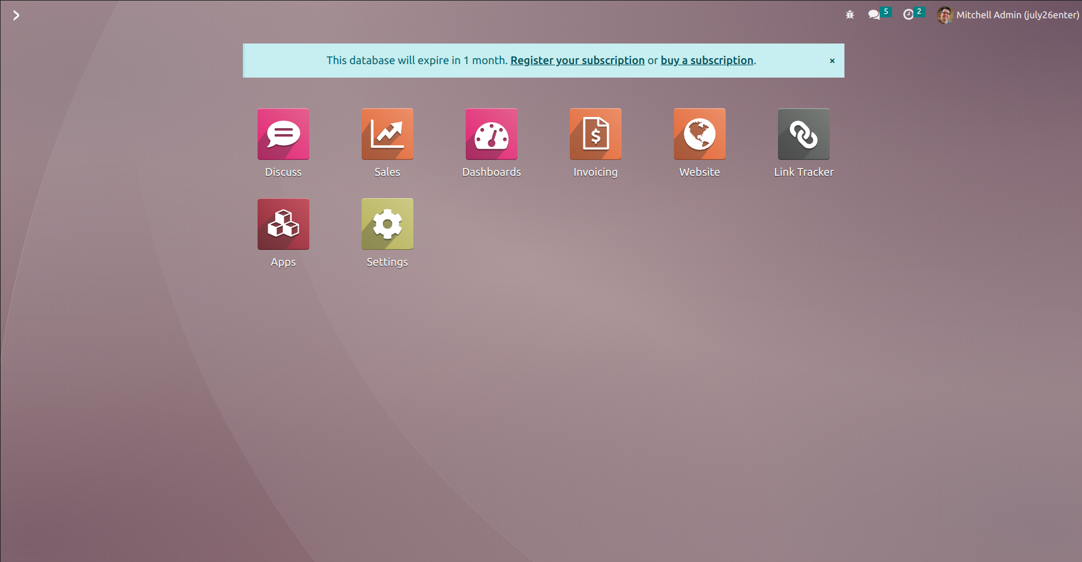Open the Link Tracker app
The height and width of the screenshot is (562, 1082).
tap(804, 134)
